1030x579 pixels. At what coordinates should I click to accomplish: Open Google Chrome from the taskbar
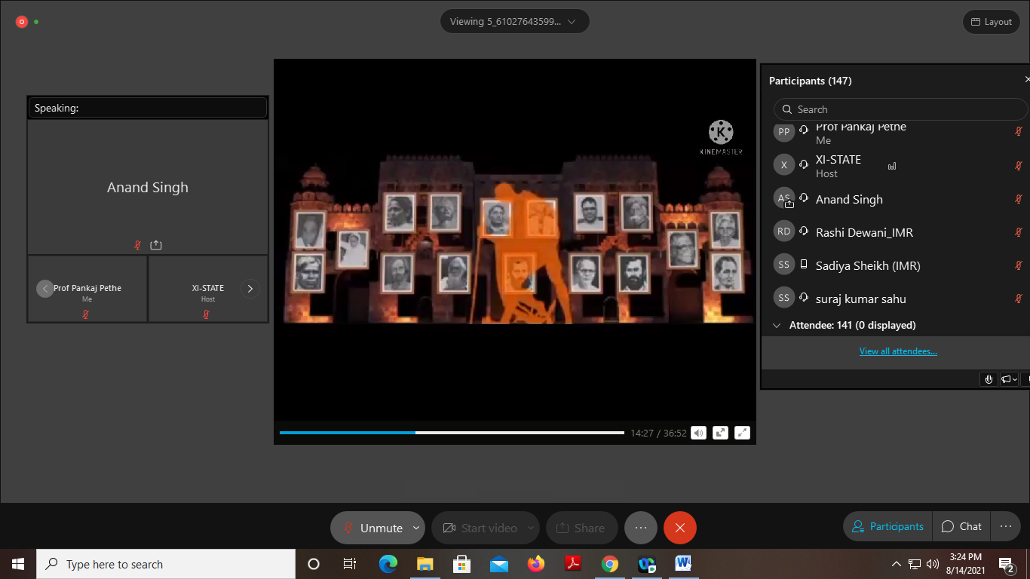610,564
